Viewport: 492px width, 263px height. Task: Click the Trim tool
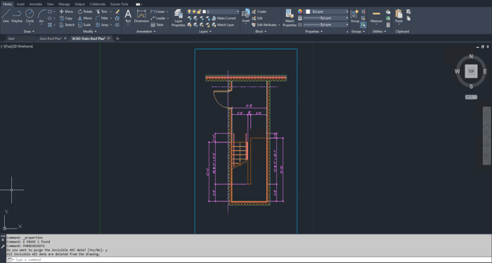[x=102, y=12]
